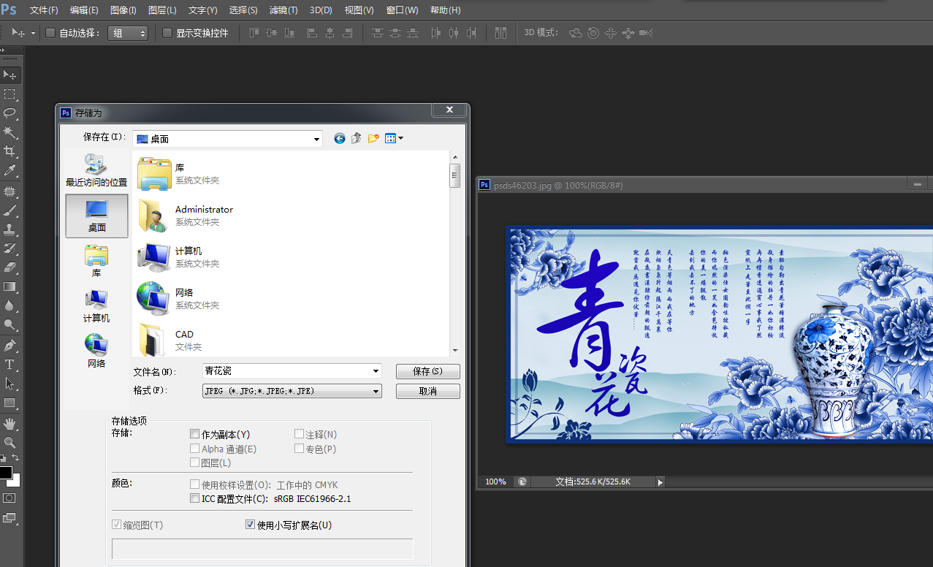Toggle ICC 配置文件 checkbox
The width and height of the screenshot is (933, 567).
coord(194,498)
